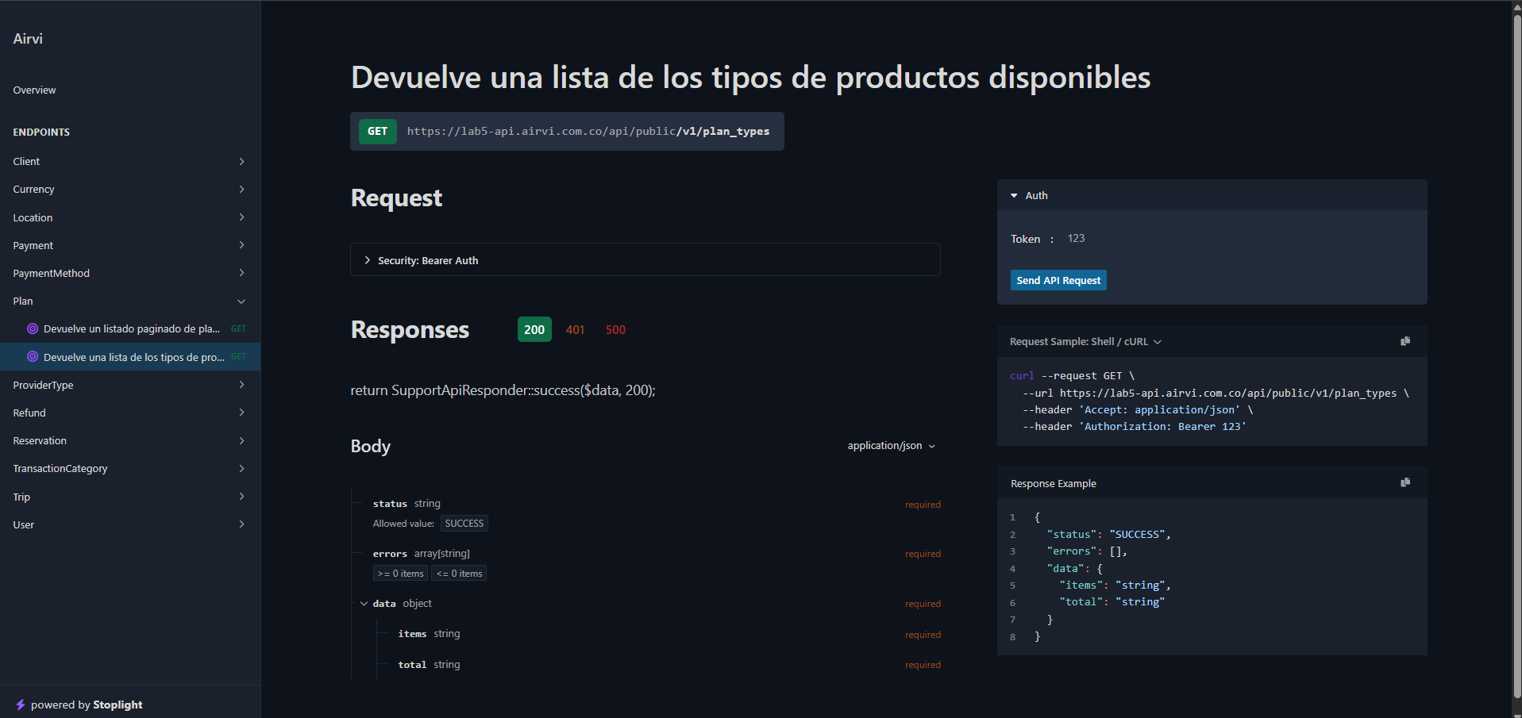The height and width of the screenshot is (718, 1522).
Task: Collapse the data object schema
Action: 364,604
